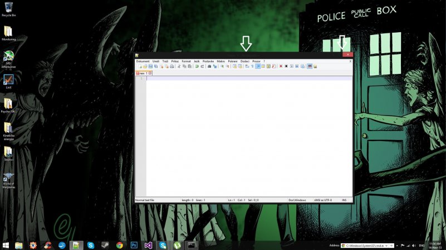
Task: Select the Recycle Bin desktop icon
Action: click(8, 9)
